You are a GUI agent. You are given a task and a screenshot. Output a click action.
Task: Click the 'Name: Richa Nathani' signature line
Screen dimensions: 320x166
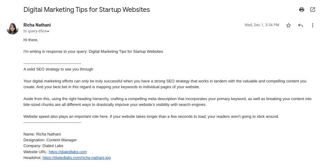pyautogui.click(x=42, y=134)
